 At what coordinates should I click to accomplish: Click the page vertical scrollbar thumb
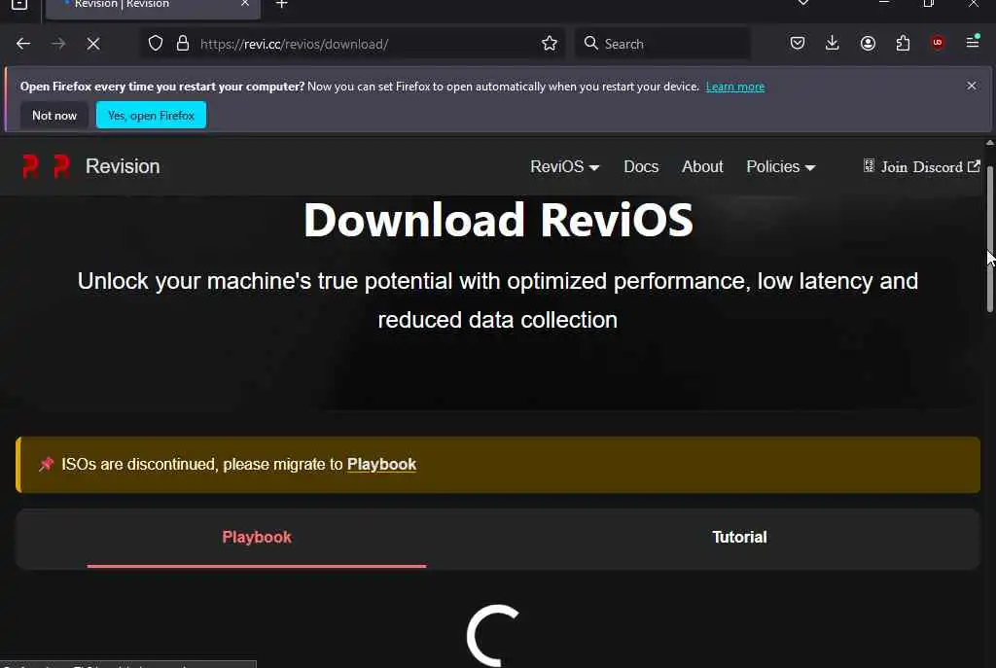coord(989,238)
